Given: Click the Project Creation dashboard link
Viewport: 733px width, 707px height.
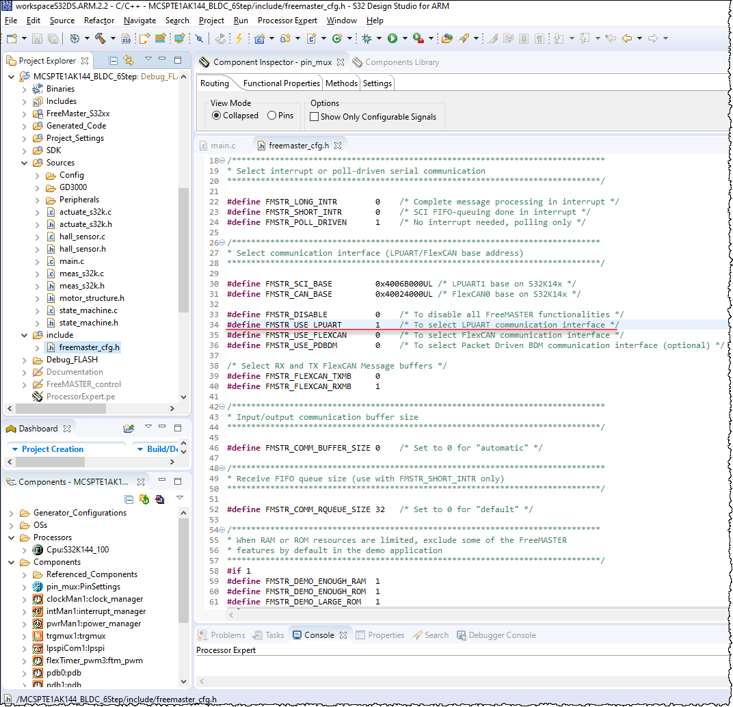Looking at the screenshot, I should [53, 449].
